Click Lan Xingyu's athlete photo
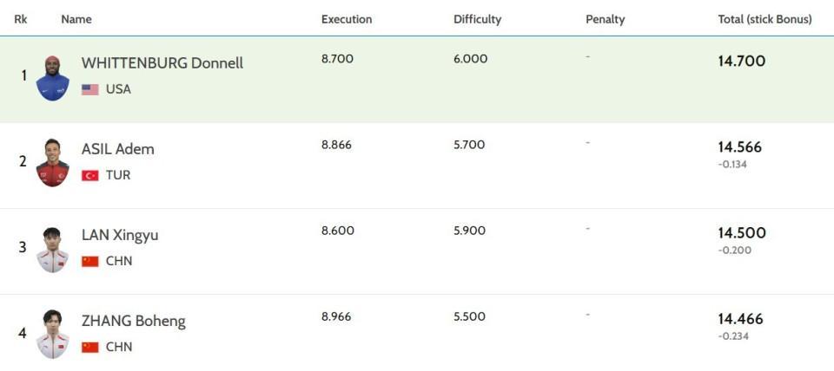The height and width of the screenshot is (371, 834). click(x=53, y=250)
